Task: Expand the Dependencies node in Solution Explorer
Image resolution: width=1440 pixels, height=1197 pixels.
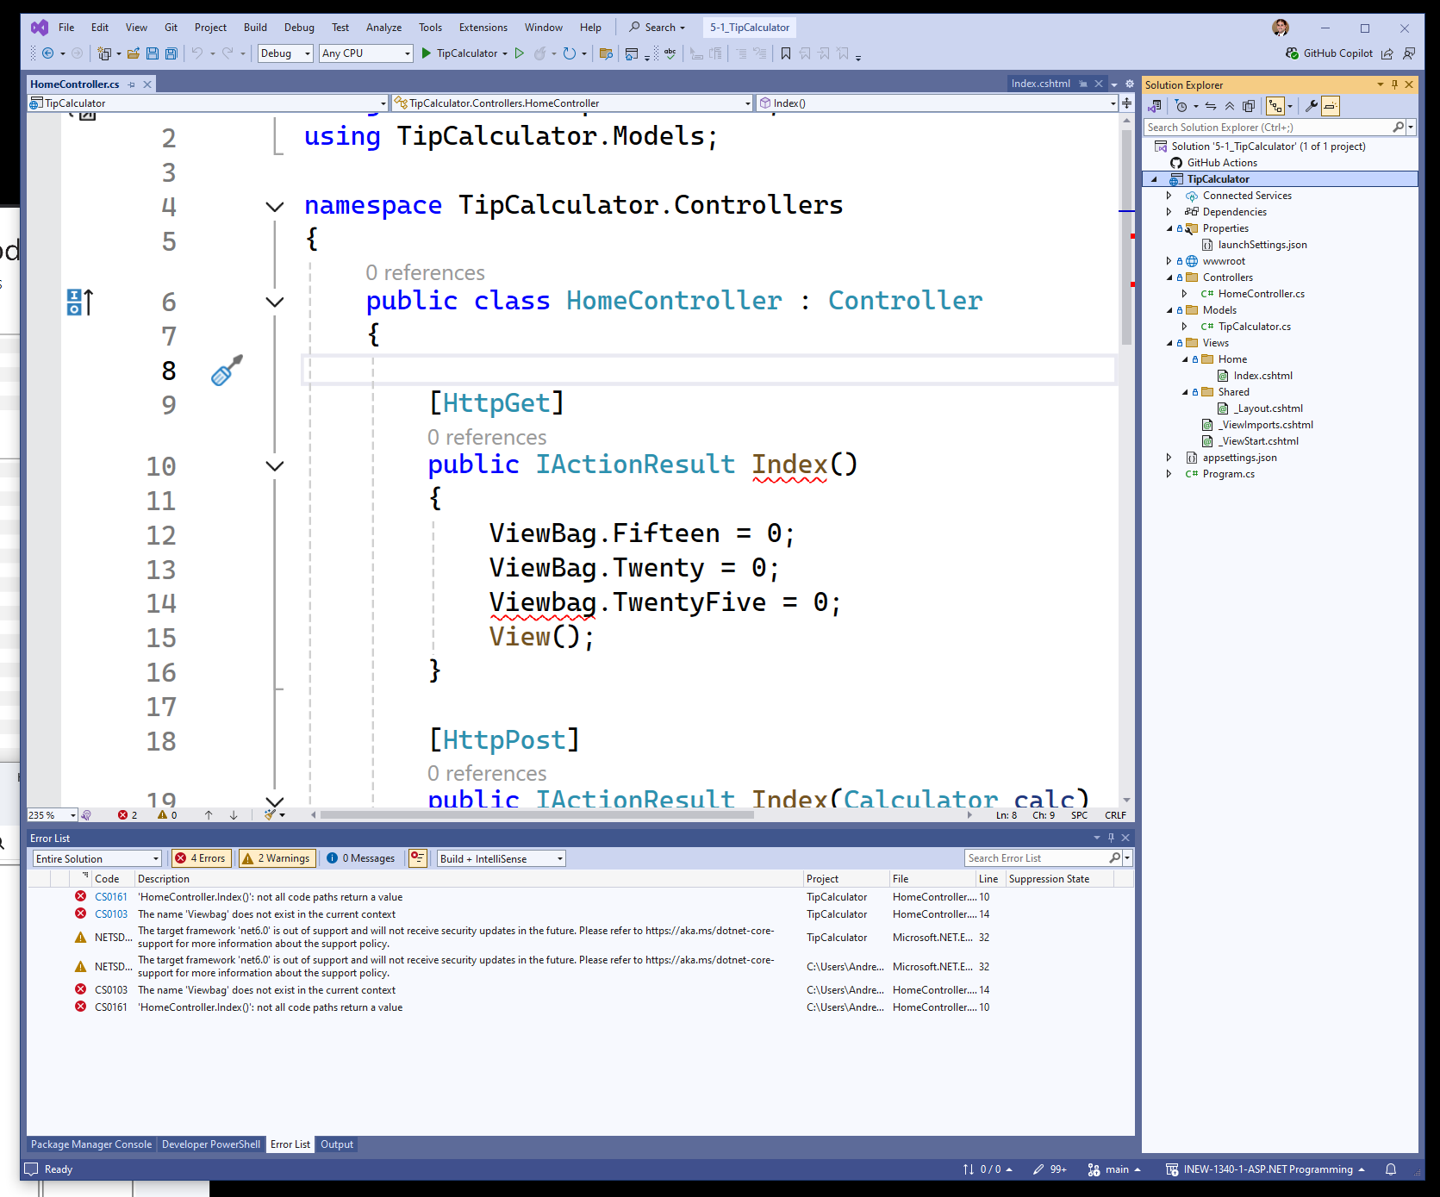Action: [x=1169, y=212]
